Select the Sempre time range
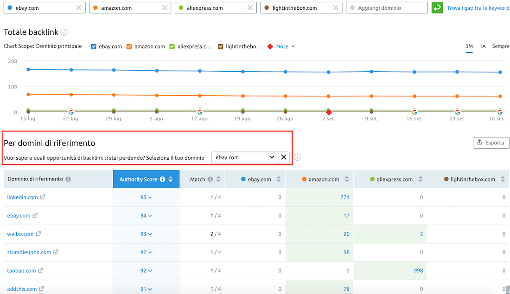The height and width of the screenshot is (294, 510). pyautogui.click(x=500, y=46)
